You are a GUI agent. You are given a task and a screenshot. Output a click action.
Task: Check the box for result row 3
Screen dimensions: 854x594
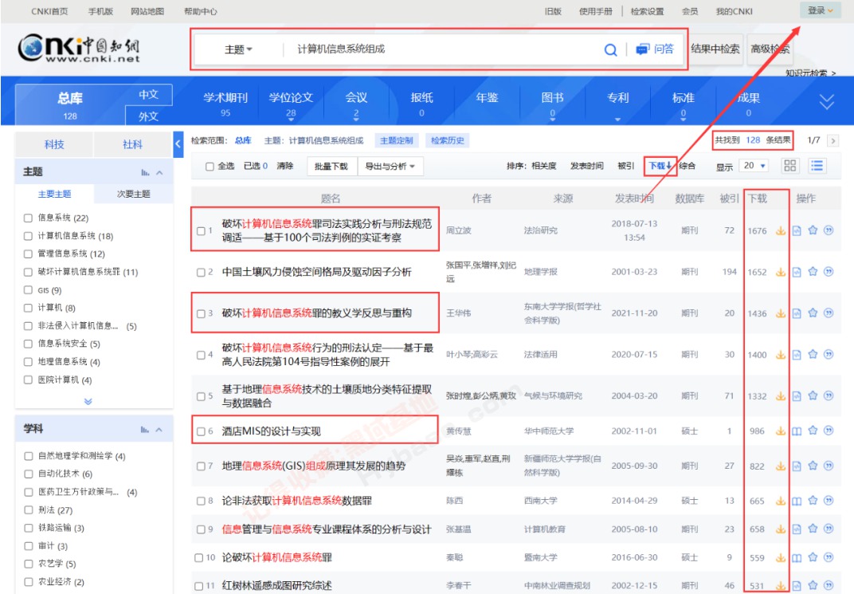pos(201,314)
